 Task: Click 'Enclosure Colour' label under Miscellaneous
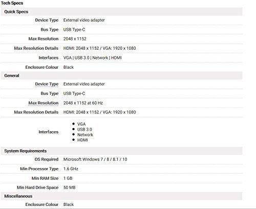[x=42, y=204]
